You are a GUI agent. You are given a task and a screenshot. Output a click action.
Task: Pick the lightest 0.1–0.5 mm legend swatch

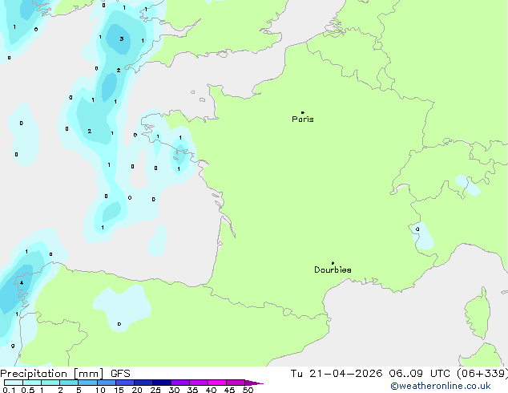(14, 383)
